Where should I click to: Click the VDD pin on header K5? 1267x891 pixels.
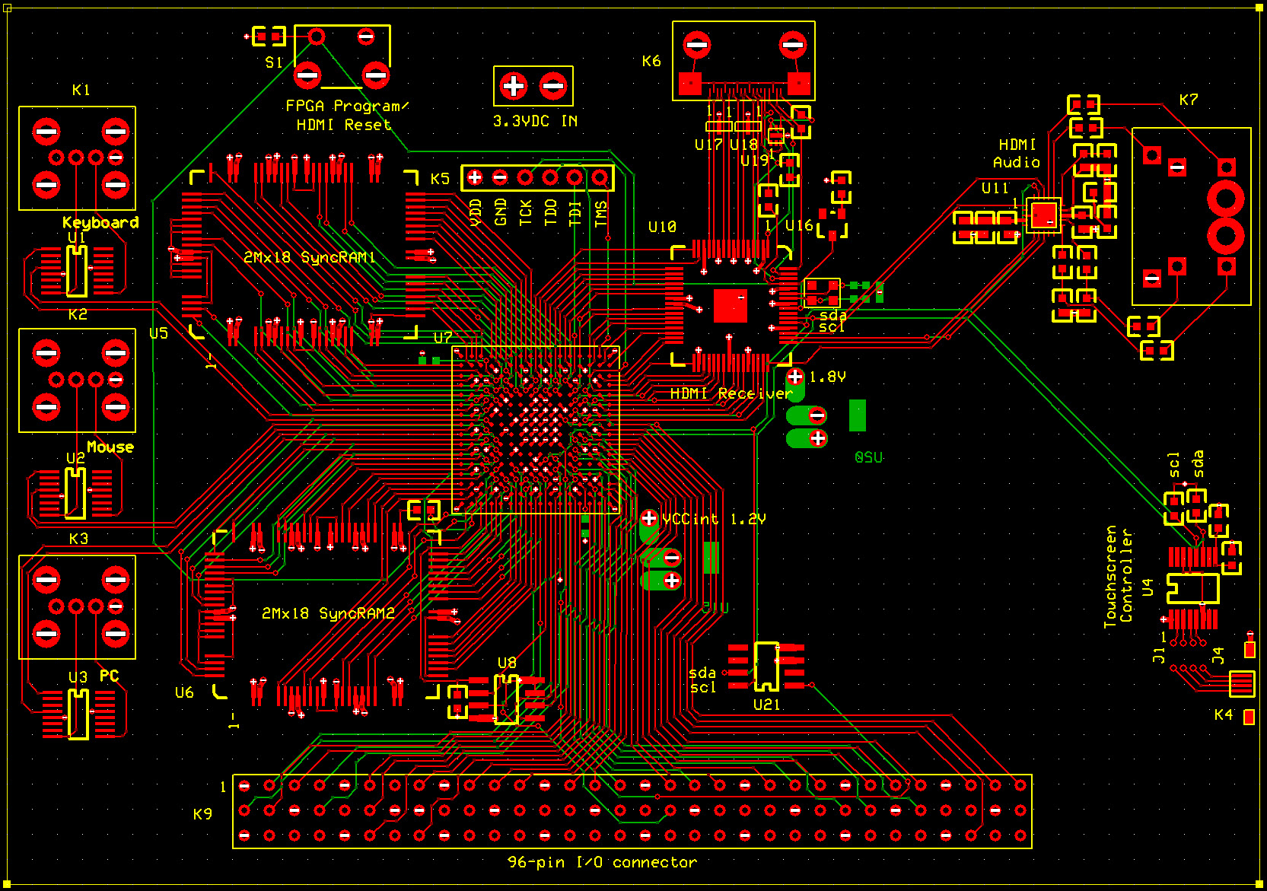[475, 178]
